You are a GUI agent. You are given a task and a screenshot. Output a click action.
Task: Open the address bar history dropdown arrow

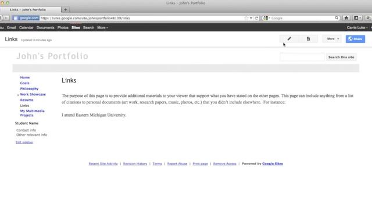coord(251,18)
